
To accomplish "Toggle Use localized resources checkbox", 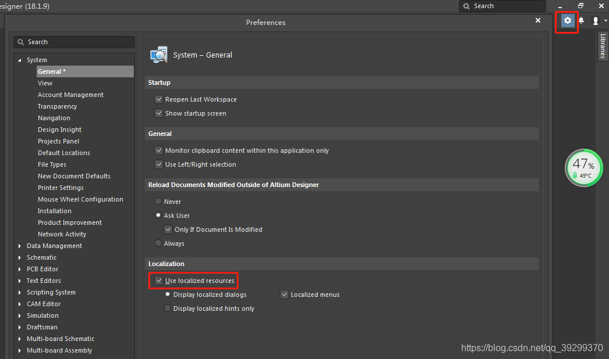I will (x=158, y=281).
